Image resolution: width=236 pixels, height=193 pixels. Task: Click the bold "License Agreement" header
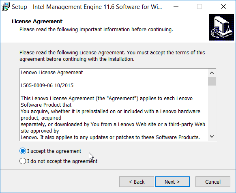37,21
